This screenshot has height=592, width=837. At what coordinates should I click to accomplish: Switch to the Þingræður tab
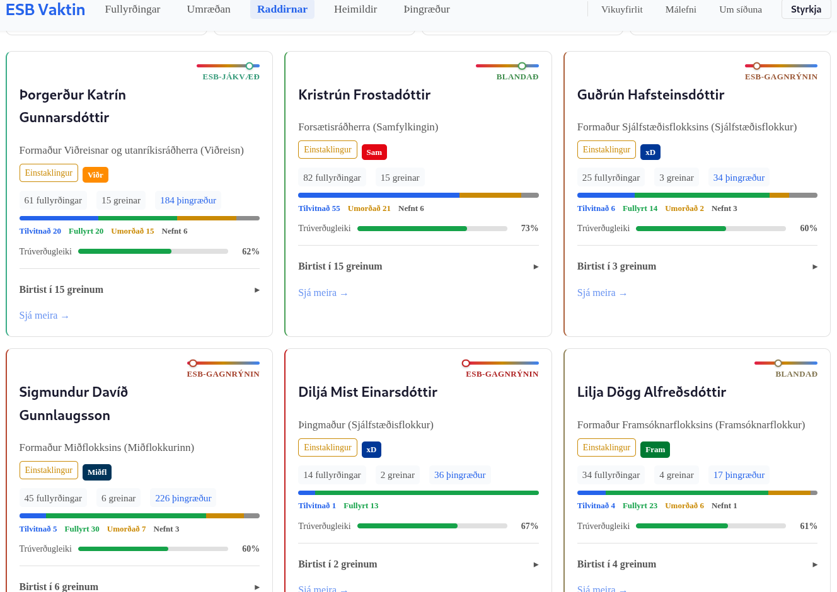(427, 9)
